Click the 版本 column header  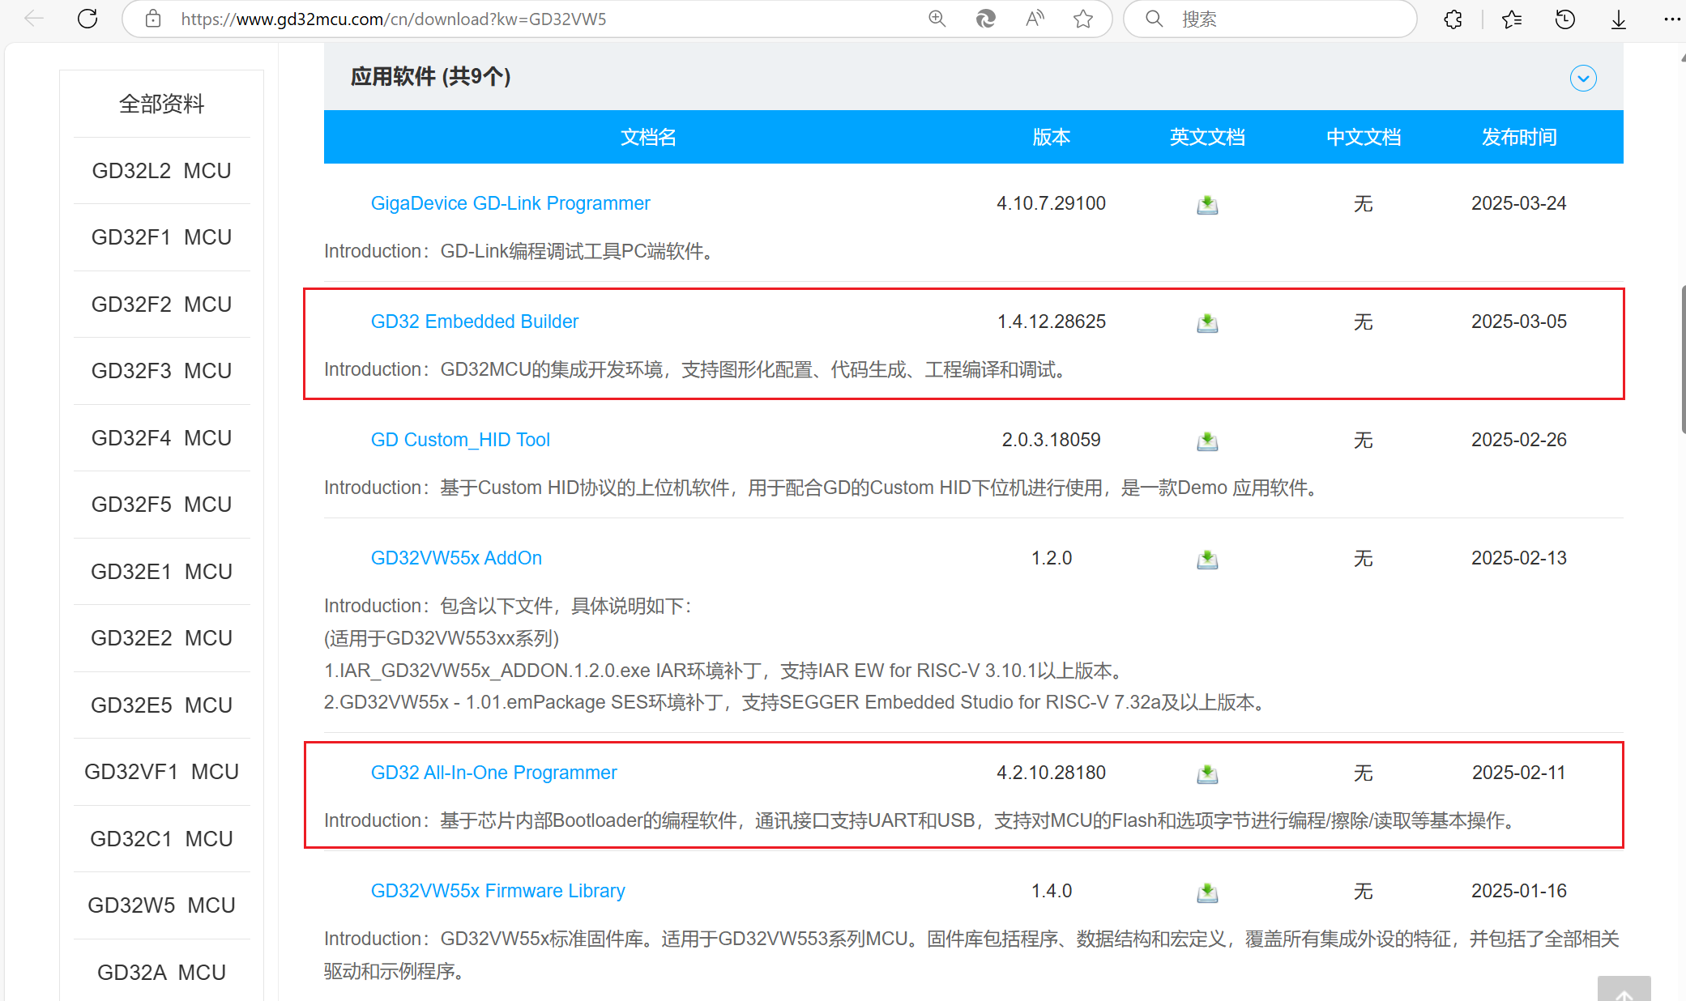point(1052,137)
